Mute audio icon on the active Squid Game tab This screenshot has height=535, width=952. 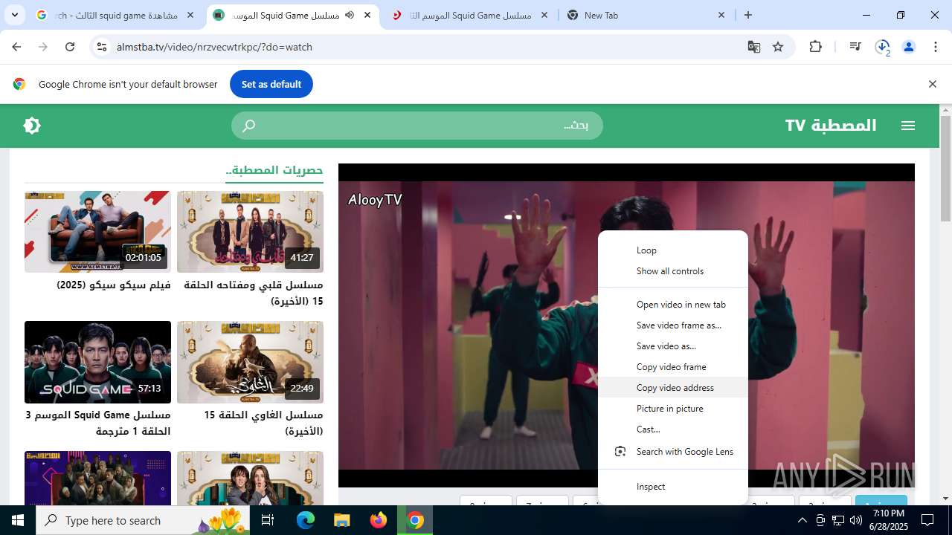tap(350, 15)
